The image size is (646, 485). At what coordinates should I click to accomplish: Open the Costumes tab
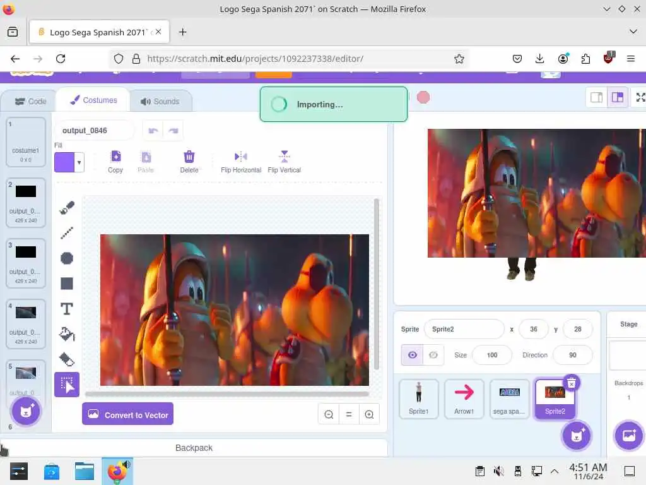tap(93, 100)
